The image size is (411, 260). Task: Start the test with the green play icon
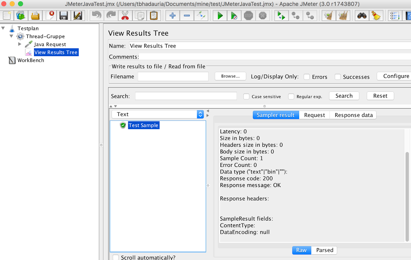tap(220, 16)
